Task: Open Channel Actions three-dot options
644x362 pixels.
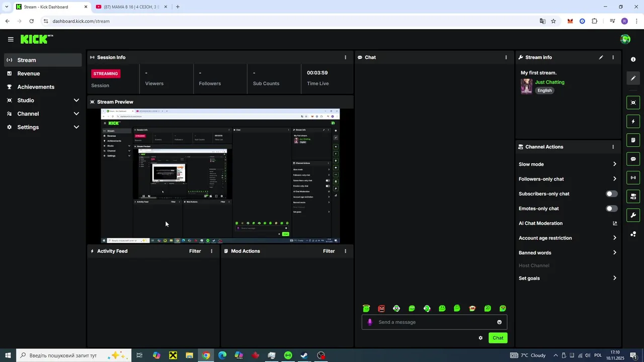Action: (613, 147)
